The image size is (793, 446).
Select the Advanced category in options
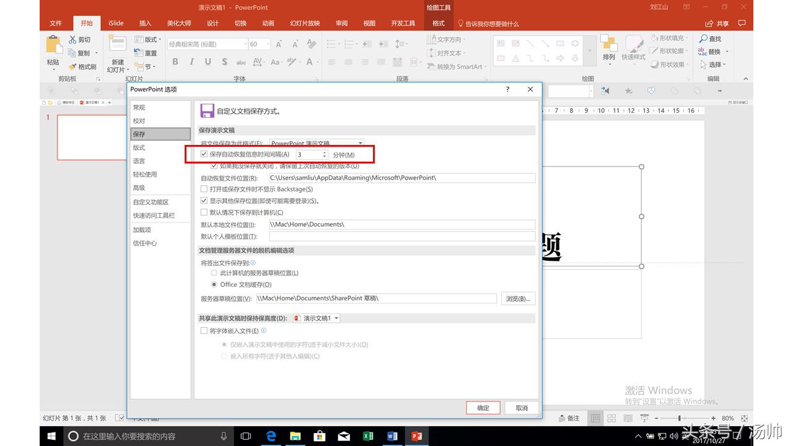coord(160,188)
